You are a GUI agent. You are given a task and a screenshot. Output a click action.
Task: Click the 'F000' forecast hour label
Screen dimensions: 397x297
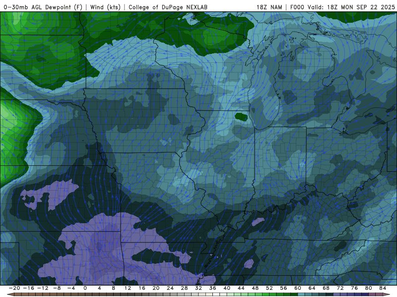297,7
